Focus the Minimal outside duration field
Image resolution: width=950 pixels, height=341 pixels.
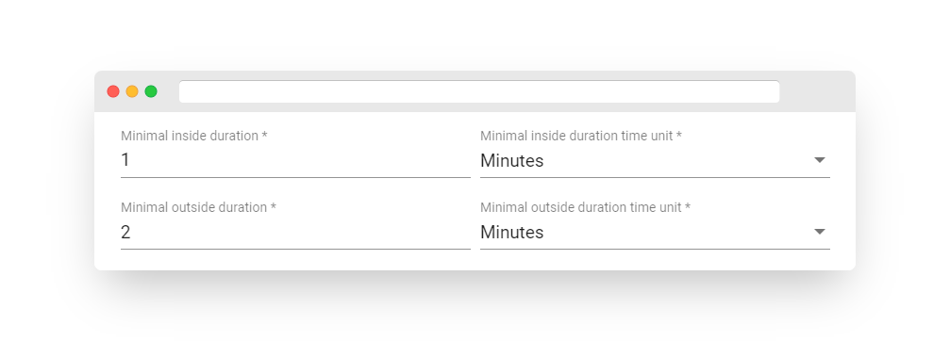pos(295,232)
